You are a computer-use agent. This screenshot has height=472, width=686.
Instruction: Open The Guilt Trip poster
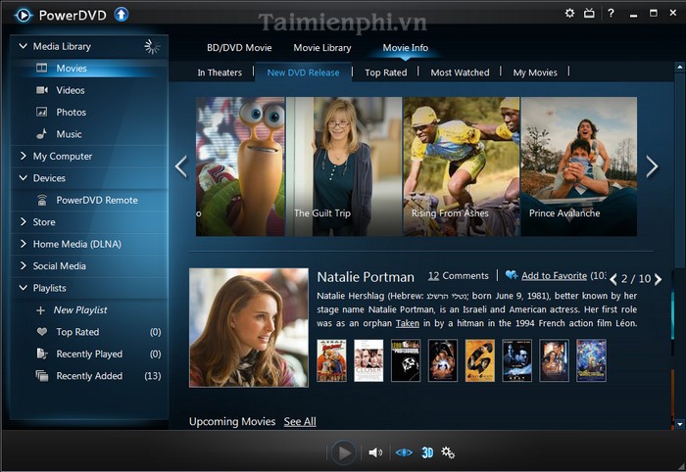[344, 166]
